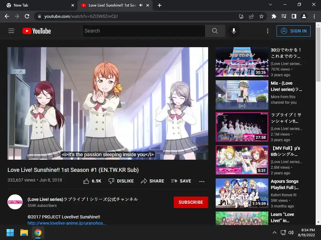This screenshot has width=321, height=240.
Task: Open the Learn "Love Live!" in... video title
Action: tap(282, 217)
